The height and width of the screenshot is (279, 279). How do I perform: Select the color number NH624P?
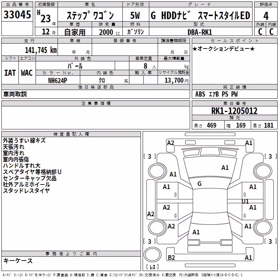pyautogui.click(x=58, y=81)
